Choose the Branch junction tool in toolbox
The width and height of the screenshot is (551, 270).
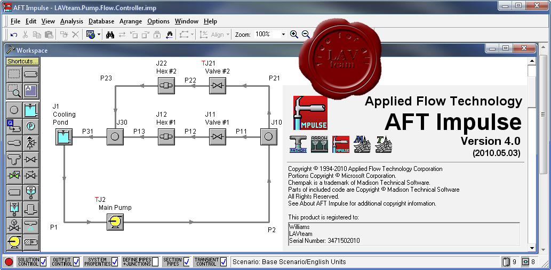(14, 110)
